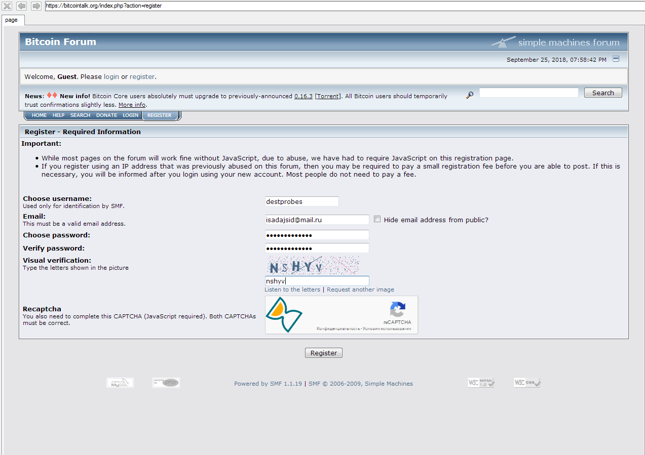The image size is (645, 455).
Task: Open the LOGIN menu item
Action: [x=131, y=115]
